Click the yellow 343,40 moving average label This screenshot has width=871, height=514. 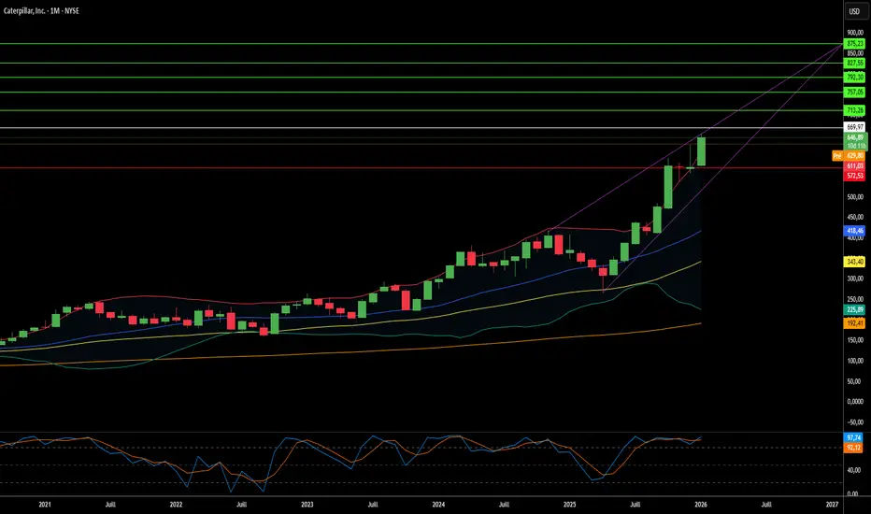(x=854, y=263)
